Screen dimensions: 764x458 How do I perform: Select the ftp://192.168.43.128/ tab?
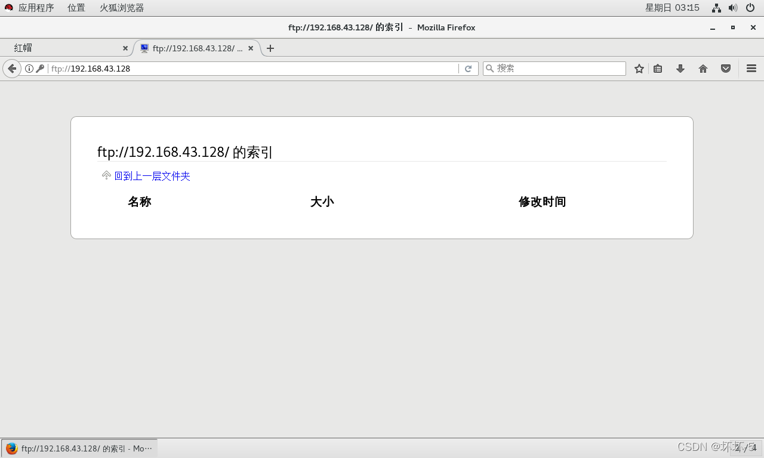[197, 48]
